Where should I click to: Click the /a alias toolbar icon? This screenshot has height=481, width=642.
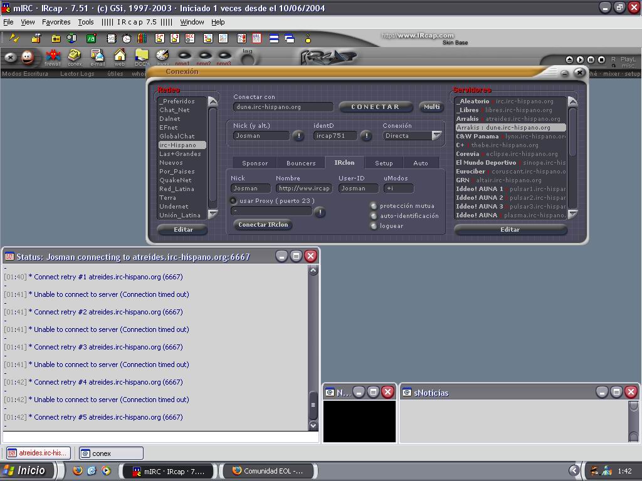(91, 38)
